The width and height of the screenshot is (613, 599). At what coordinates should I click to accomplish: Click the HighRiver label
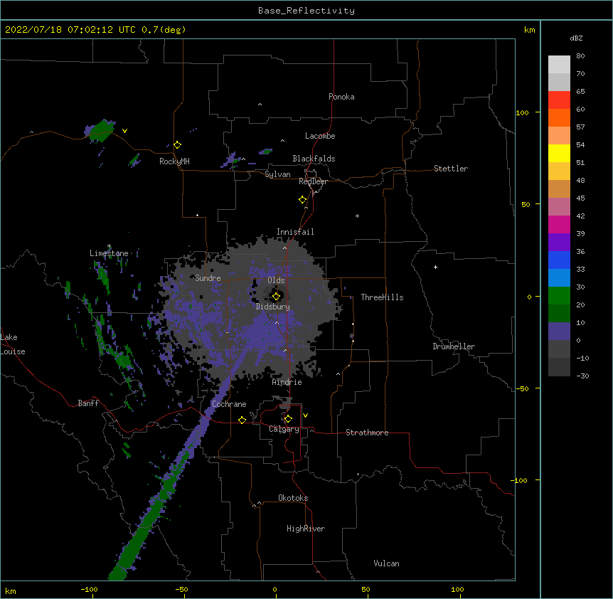pos(306,529)
